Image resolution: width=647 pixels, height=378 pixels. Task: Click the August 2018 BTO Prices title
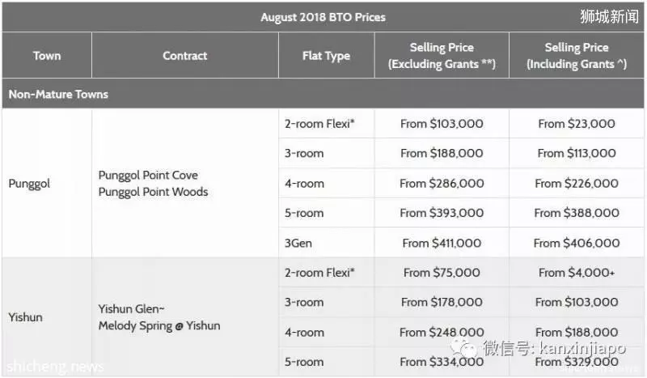323,17
